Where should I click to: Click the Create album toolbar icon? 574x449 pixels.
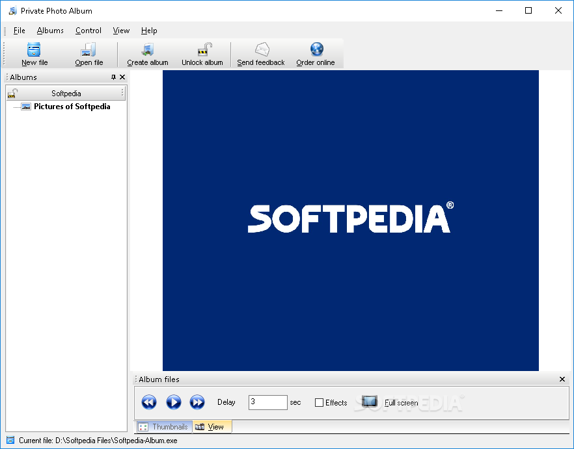click(x=148, y=49)
